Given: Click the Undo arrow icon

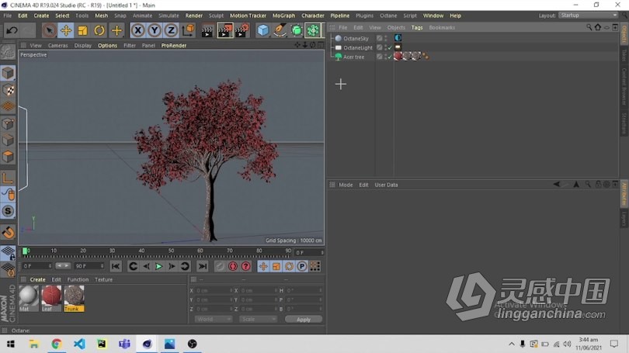Looking at the screenshot, I should coord(12,30).
